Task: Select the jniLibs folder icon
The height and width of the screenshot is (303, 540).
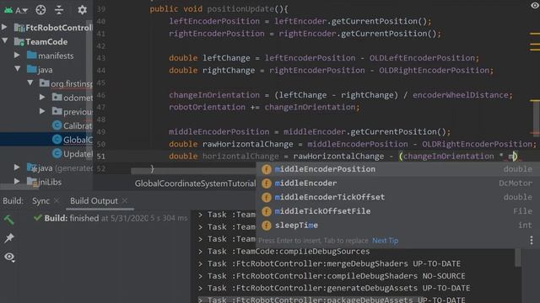Action: [32, 182]
